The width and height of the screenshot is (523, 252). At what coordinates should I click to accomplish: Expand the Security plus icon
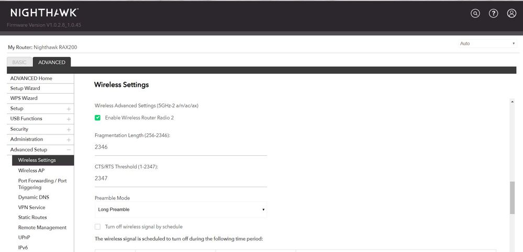tap(69, 129)
